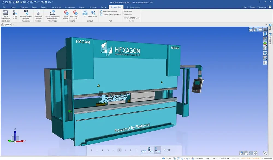Switch to the Analysis tab
The image size is (273, 160).
point(82,7)
